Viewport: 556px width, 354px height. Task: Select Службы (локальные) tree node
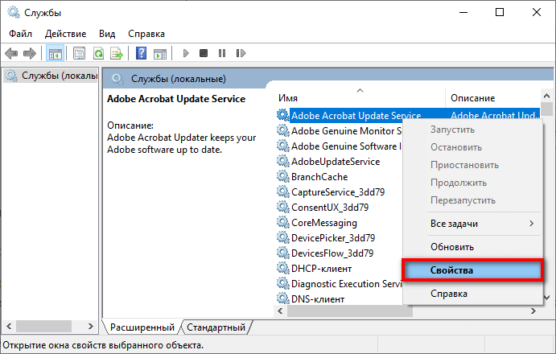point(51,76)
